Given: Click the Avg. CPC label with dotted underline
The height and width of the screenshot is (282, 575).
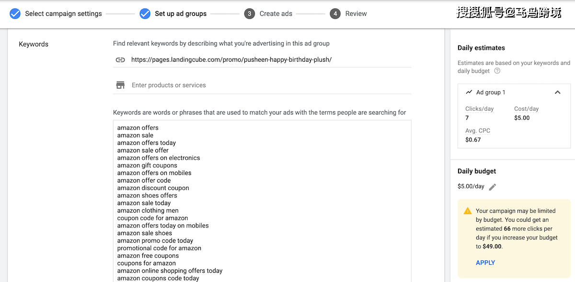Looking at the screenshot, I should click(x=478, y=130).
